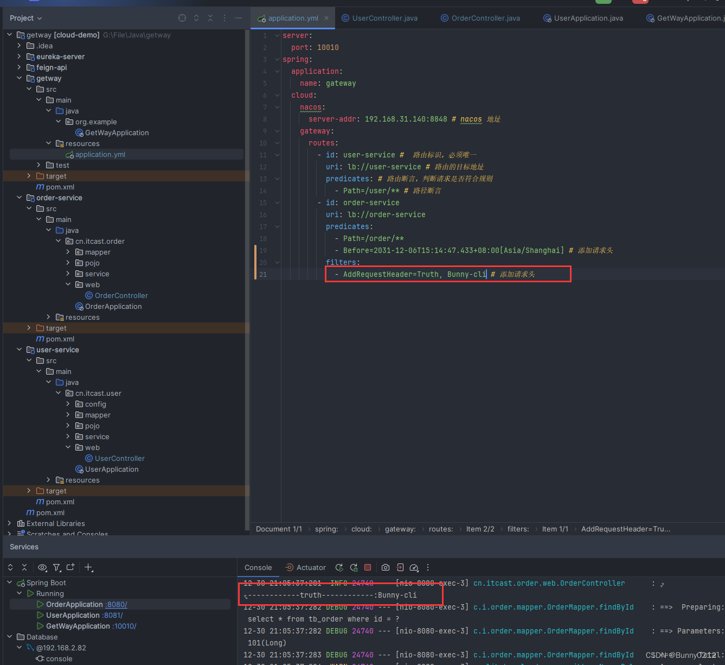Expand cn.itcast.user config package
Image resolution: width=725 pixels, height=665 pixels.
point(68,404)
